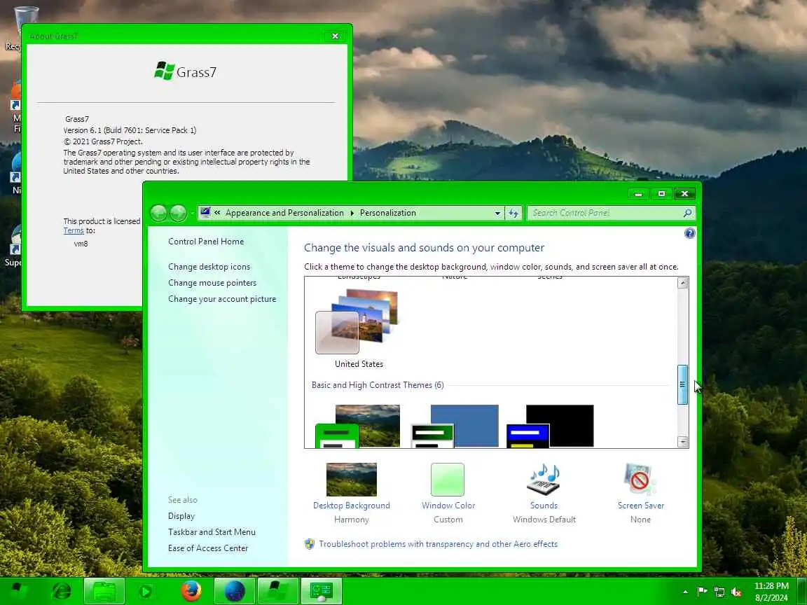Select the United States theme

point(359,328)
